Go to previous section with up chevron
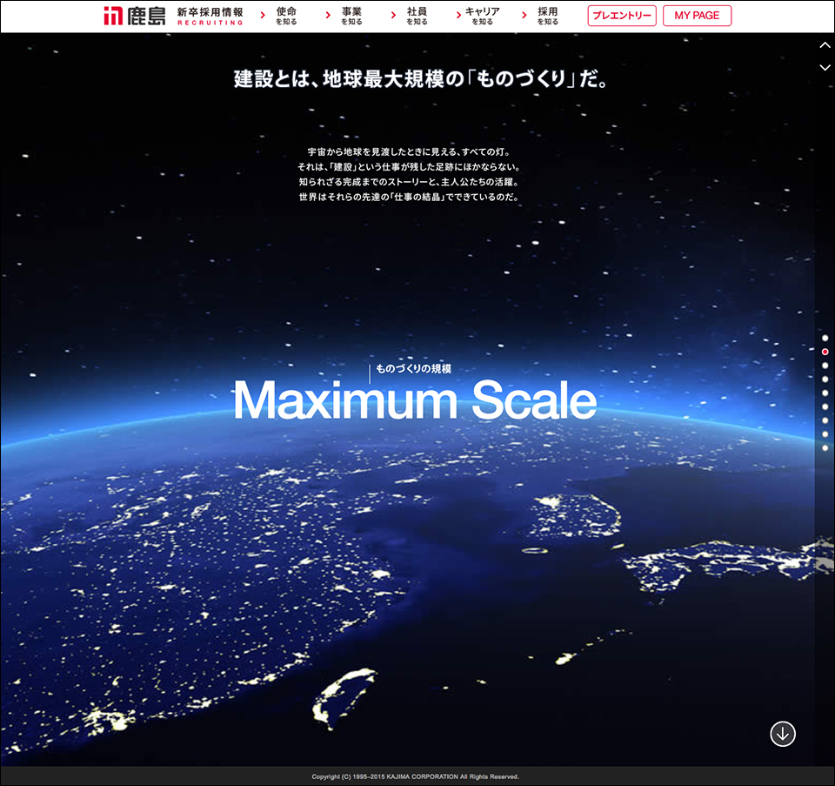The height and width of the screenshot is (786, 835). click(825, 45)
